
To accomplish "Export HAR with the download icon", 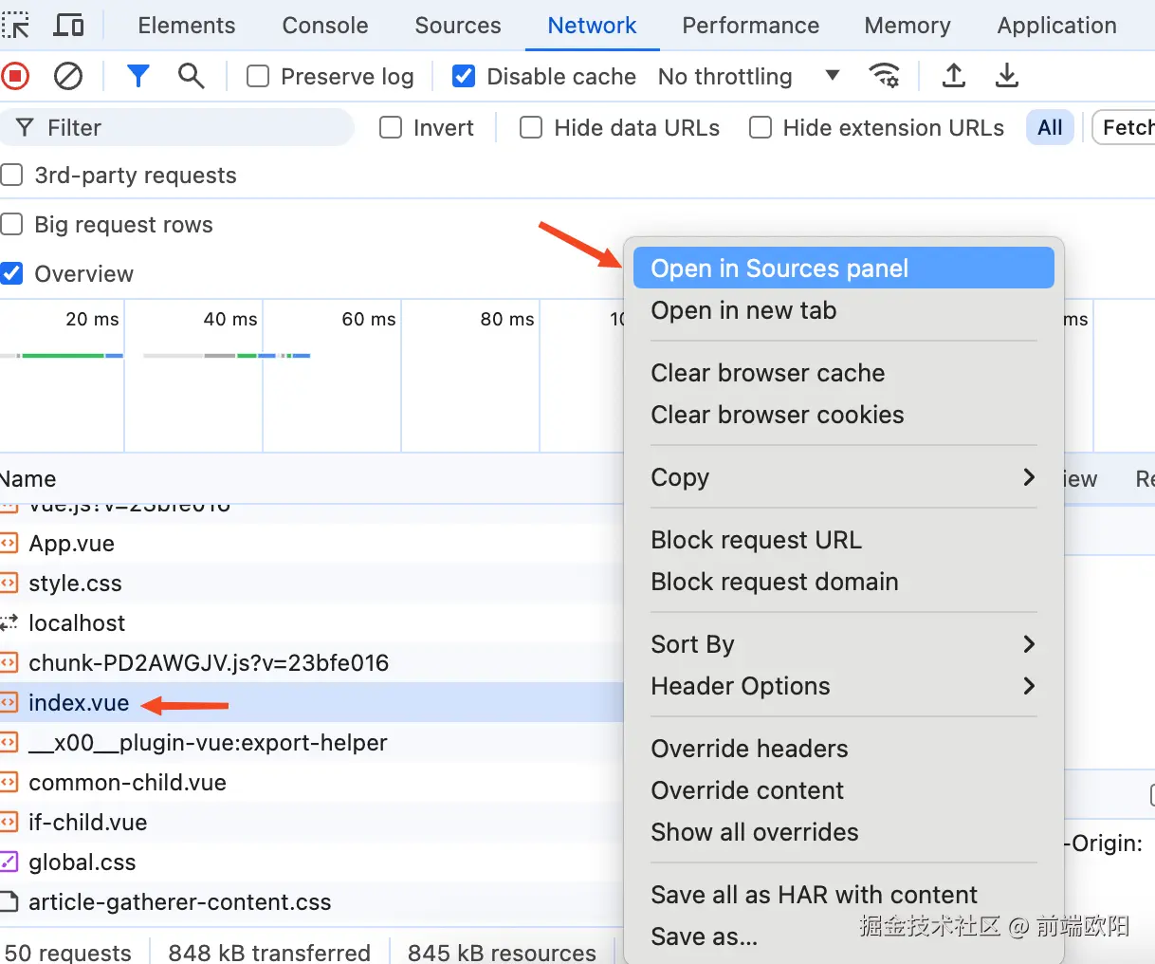I will click(x=1007, y=76).
